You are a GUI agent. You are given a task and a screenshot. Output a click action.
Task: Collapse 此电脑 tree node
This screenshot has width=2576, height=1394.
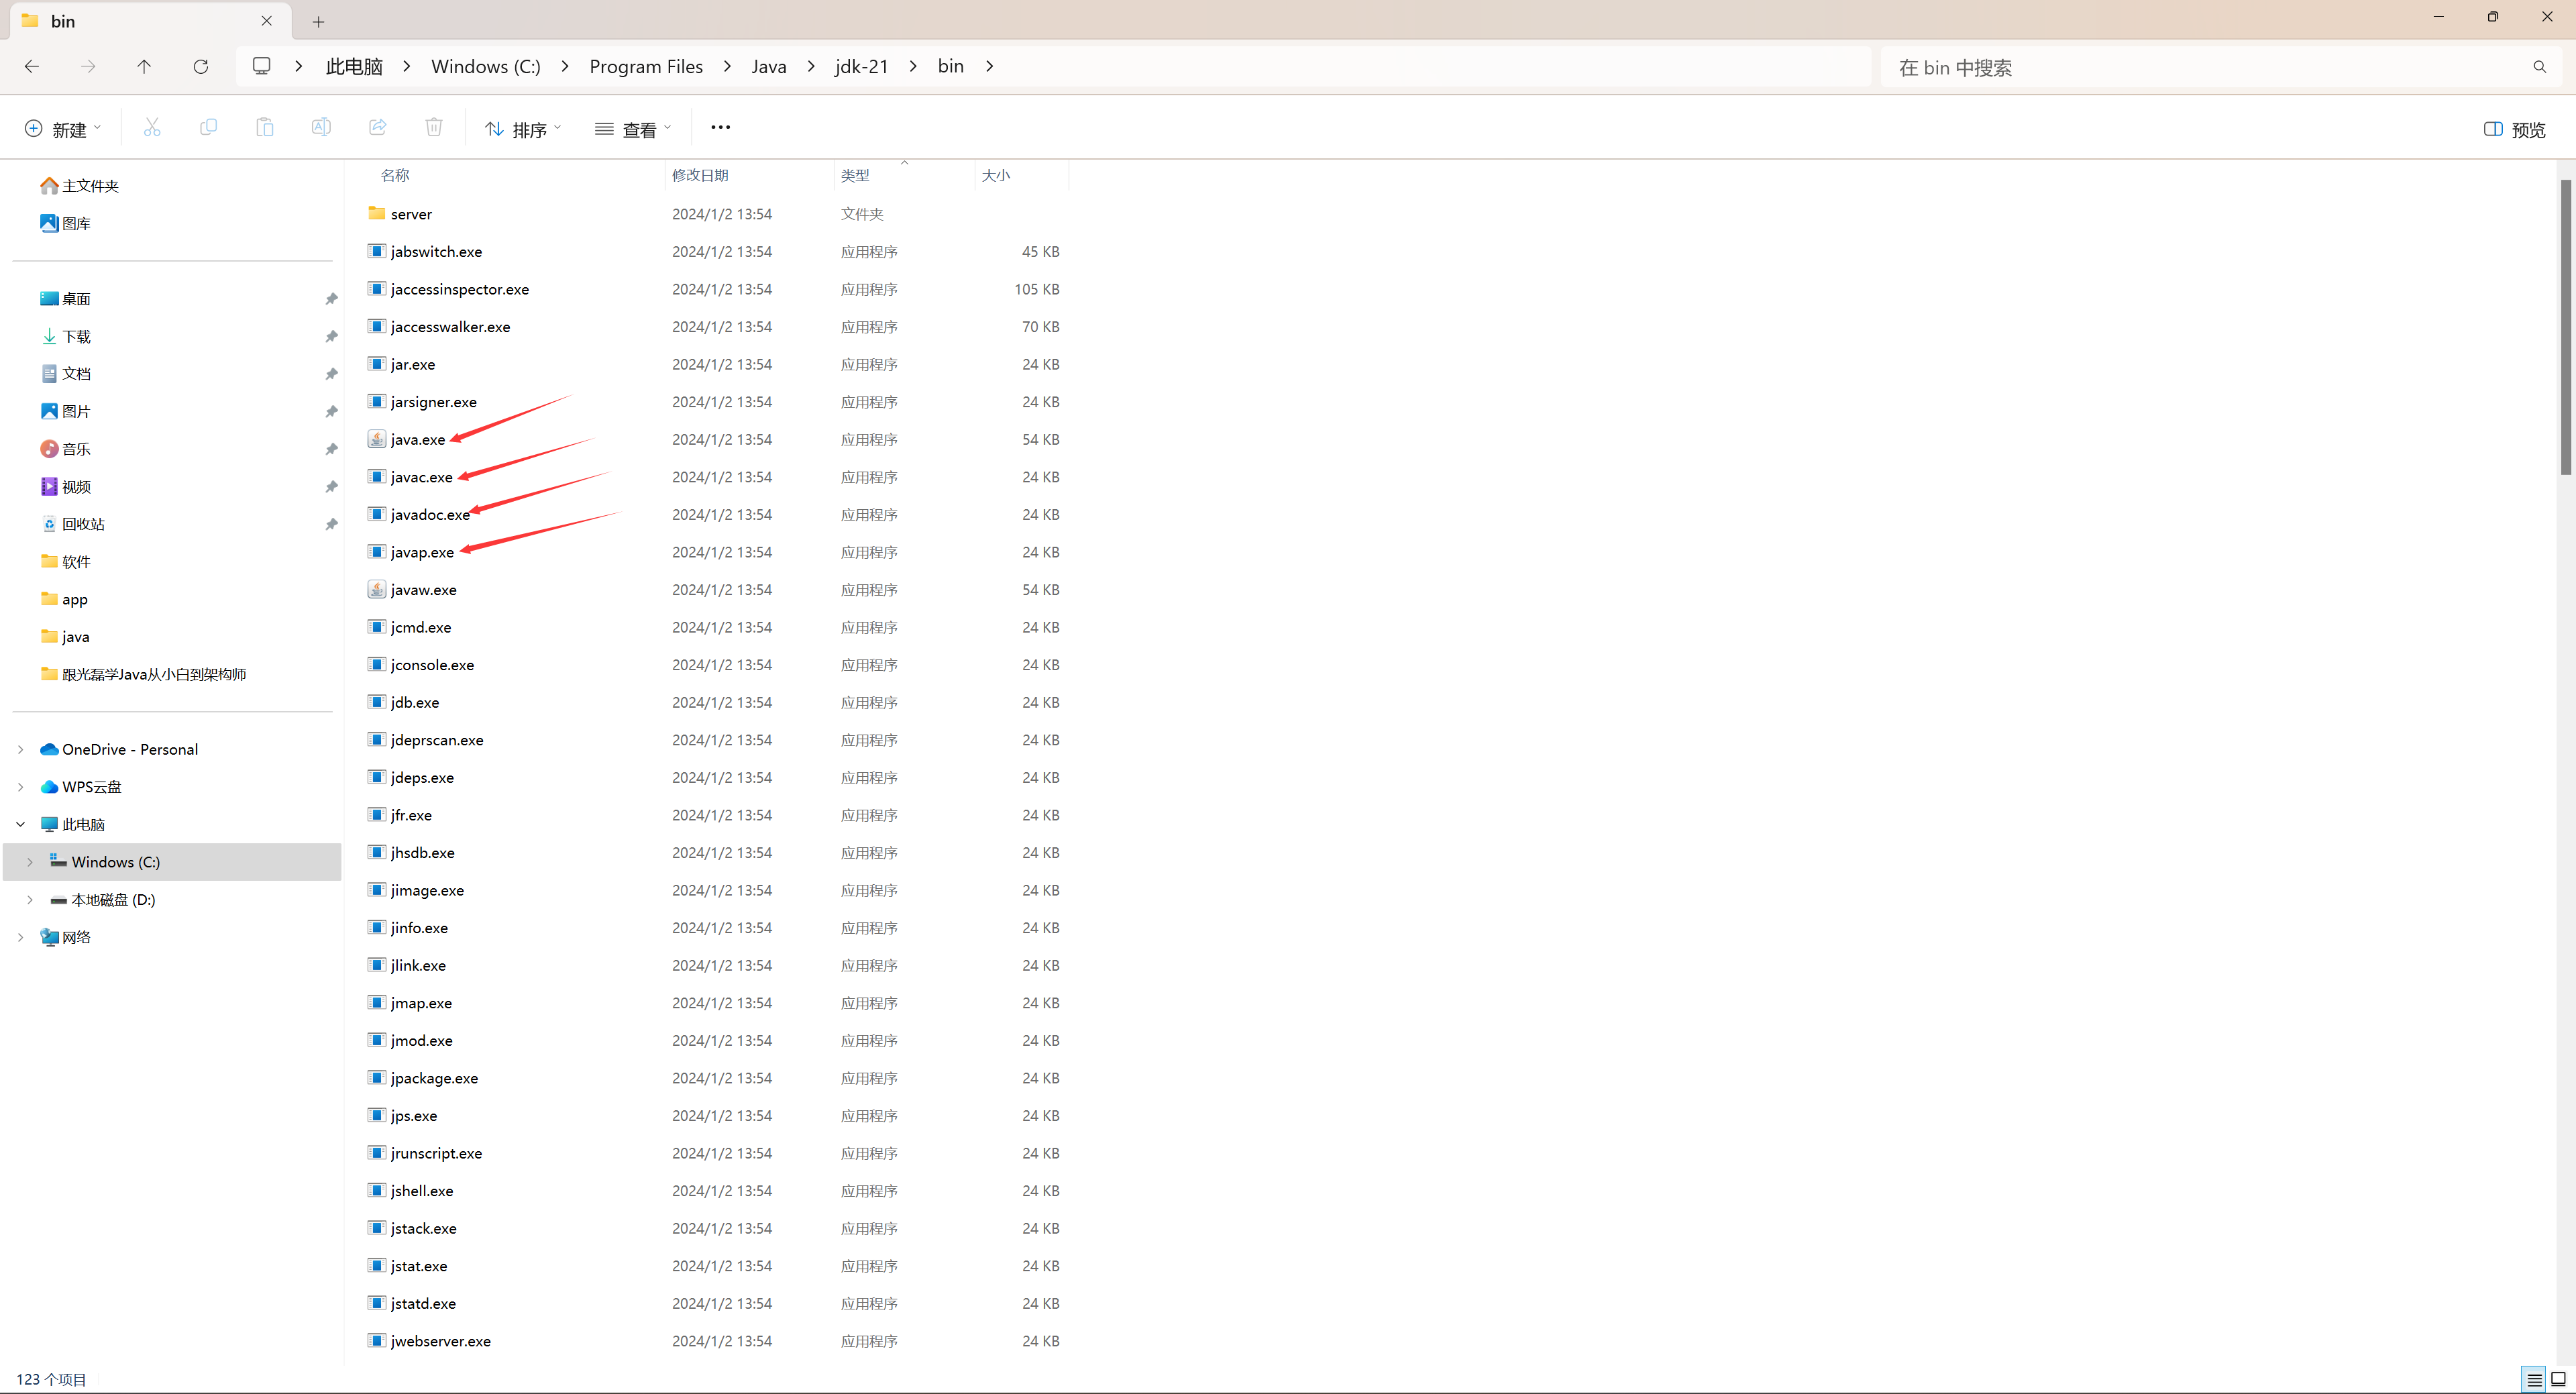[x=21, y=824]
